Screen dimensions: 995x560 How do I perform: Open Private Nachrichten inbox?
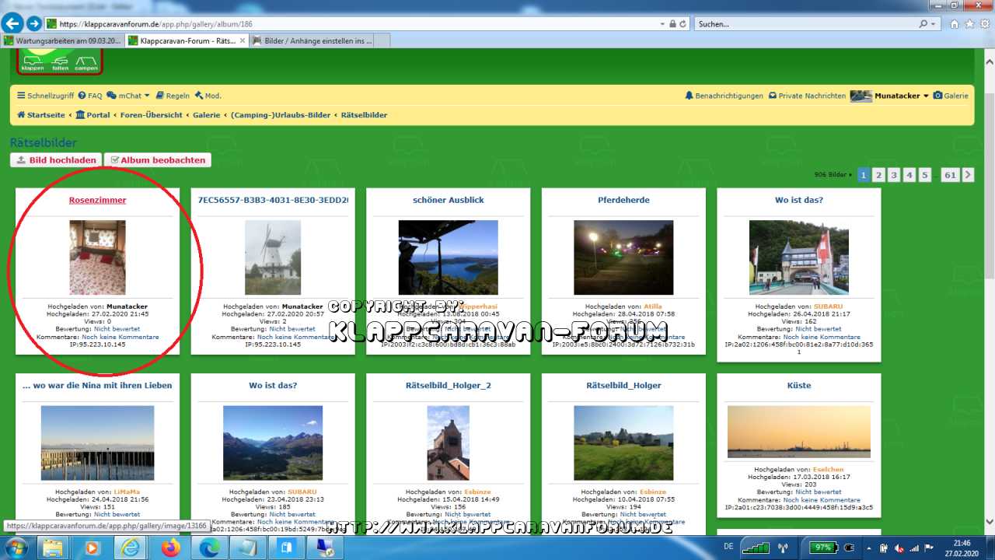807,96
